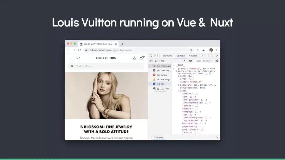This screenshot has height=160, width=285.
Task: Bookmark the page with the star icon
Action: click(x=191, y=50)
